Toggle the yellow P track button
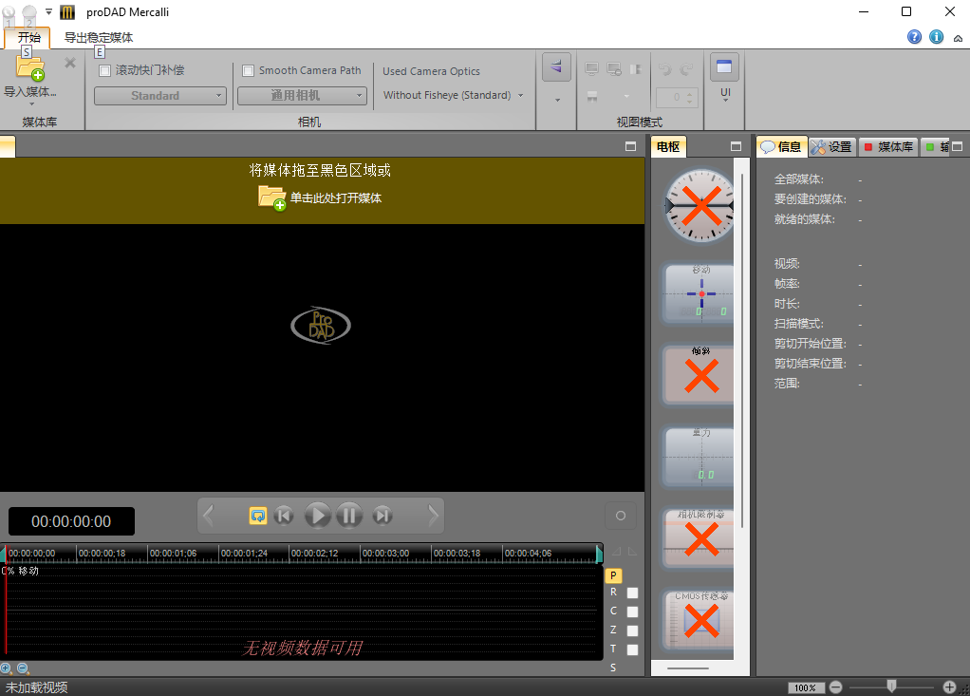Viewport: 970px width, 696px height. pos(613,575)
